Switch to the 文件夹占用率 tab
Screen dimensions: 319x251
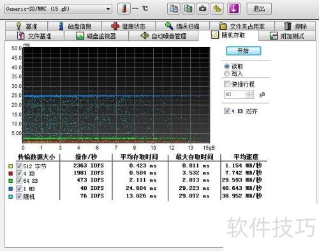(242, 26)
